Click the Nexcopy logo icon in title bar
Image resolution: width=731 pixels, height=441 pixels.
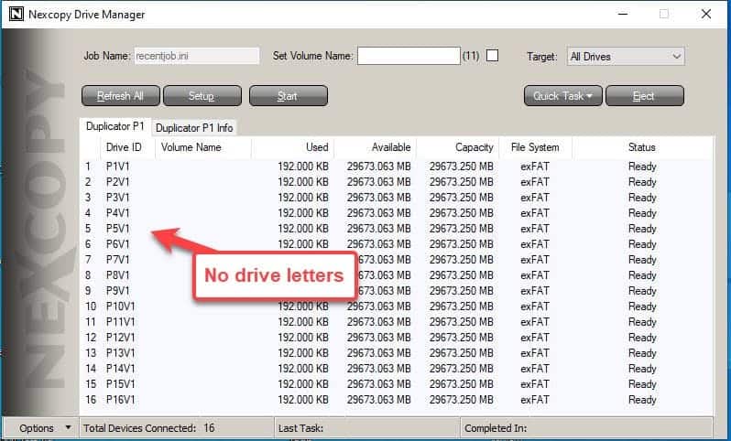pos(16,14)
